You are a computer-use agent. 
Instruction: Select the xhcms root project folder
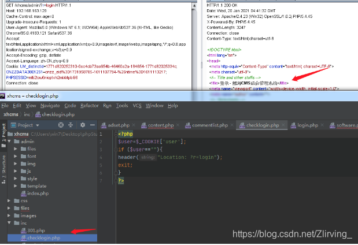coord(21,134)
